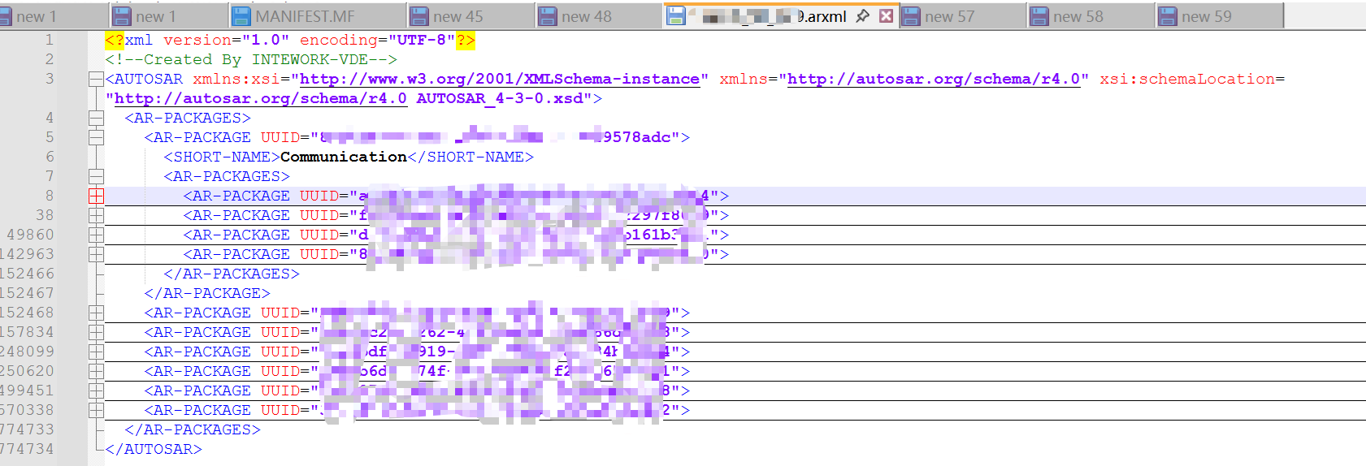Image resolution: width=1366 pixels, height=466 pixels.
Task: Collapse the AR-PACKAGE fold at line 5
Action: pos(96,137)
